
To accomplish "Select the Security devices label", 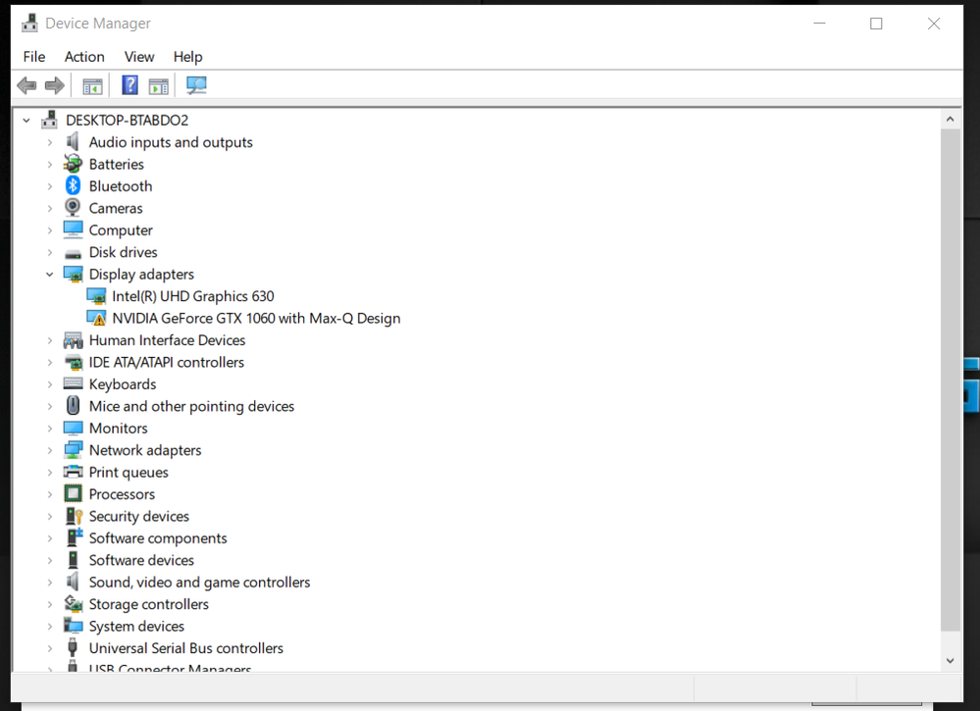I will 138,516.
